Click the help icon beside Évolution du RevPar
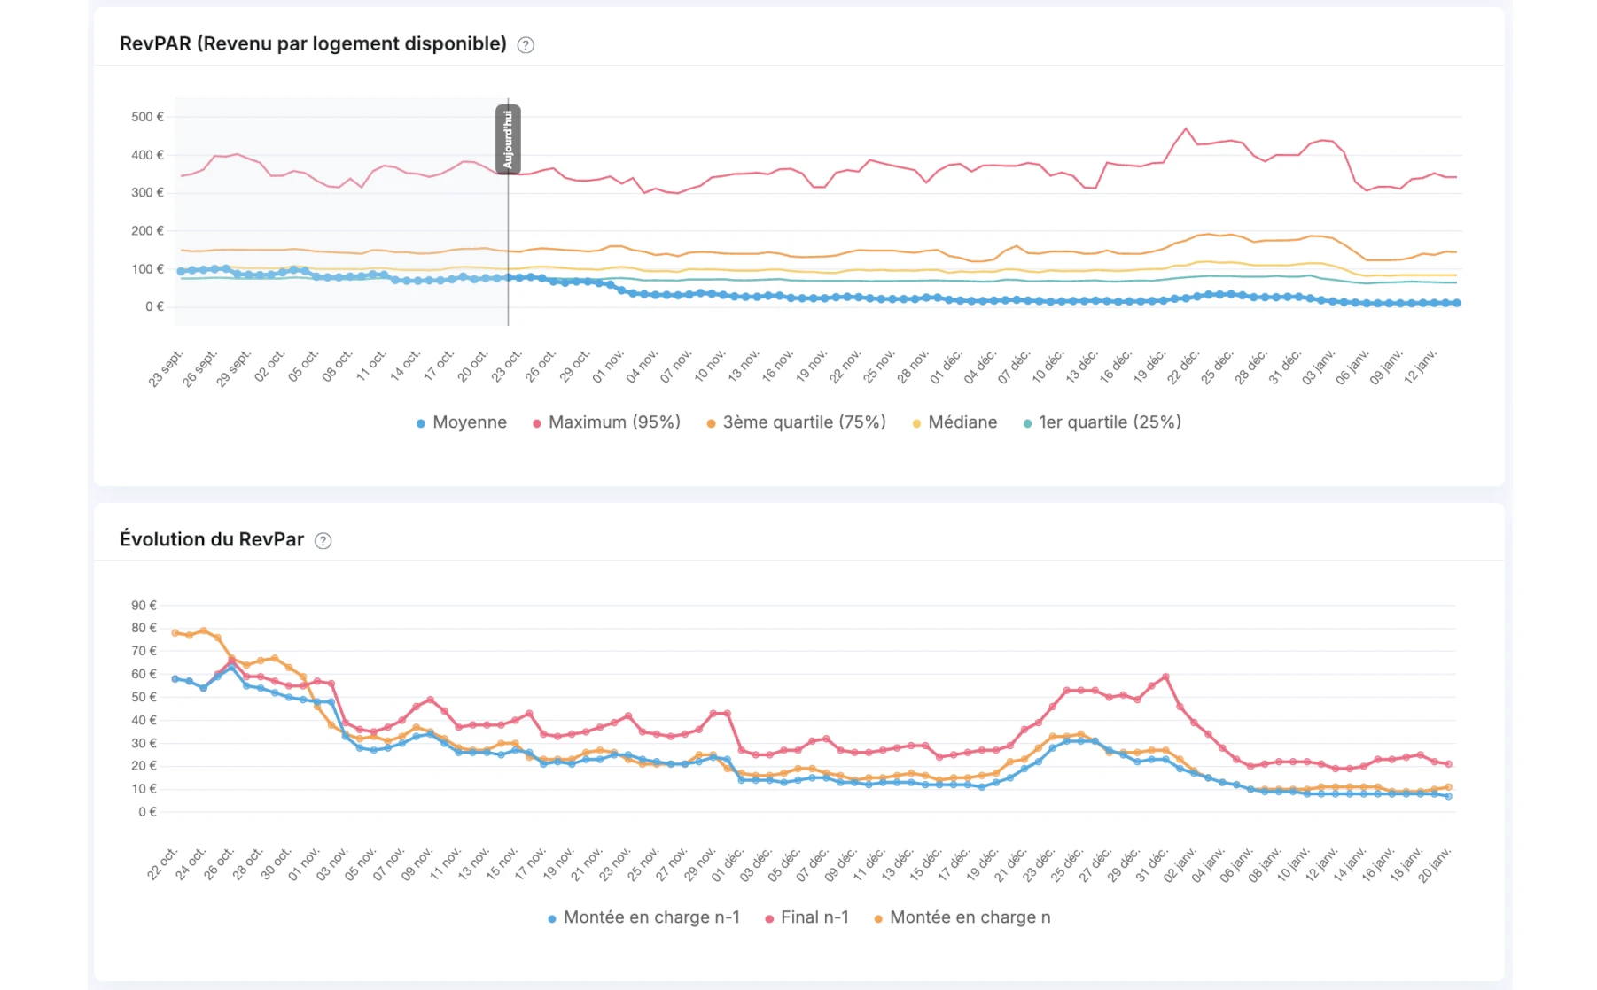The height and width of the screenshot is (990, 1597). 323,541
